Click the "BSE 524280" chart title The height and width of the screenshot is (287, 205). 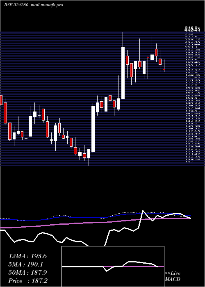tap(16, 5)
